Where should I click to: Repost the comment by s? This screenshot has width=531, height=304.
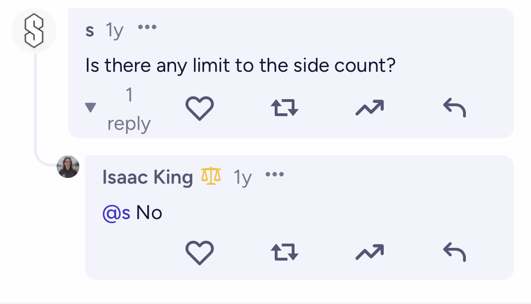coord(285,108)
